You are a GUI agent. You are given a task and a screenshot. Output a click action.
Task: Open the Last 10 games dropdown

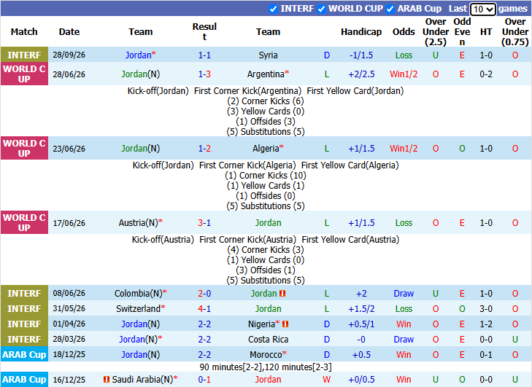tap(483, 9)
